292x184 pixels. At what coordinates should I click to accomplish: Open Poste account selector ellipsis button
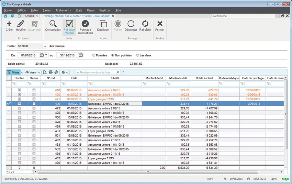tap(45, 46)
